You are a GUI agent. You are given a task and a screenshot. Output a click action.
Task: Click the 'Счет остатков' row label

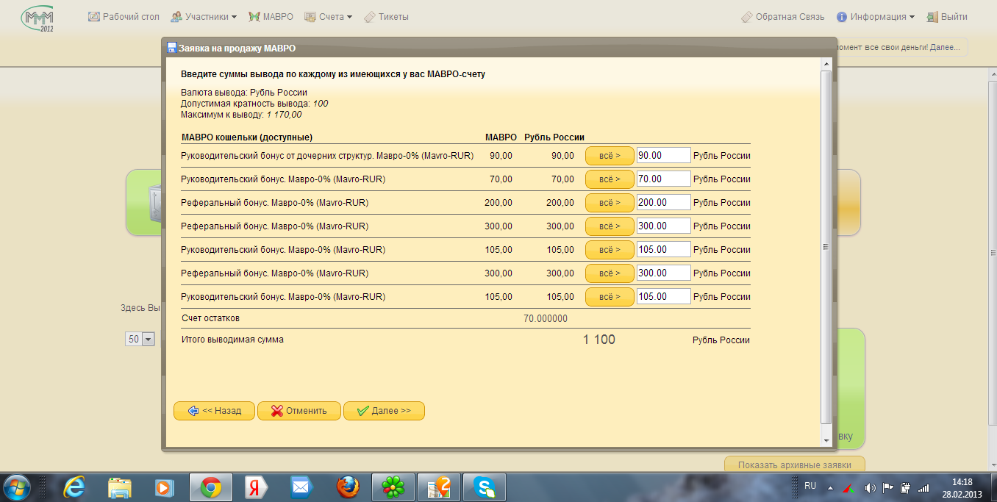[210, 318]
